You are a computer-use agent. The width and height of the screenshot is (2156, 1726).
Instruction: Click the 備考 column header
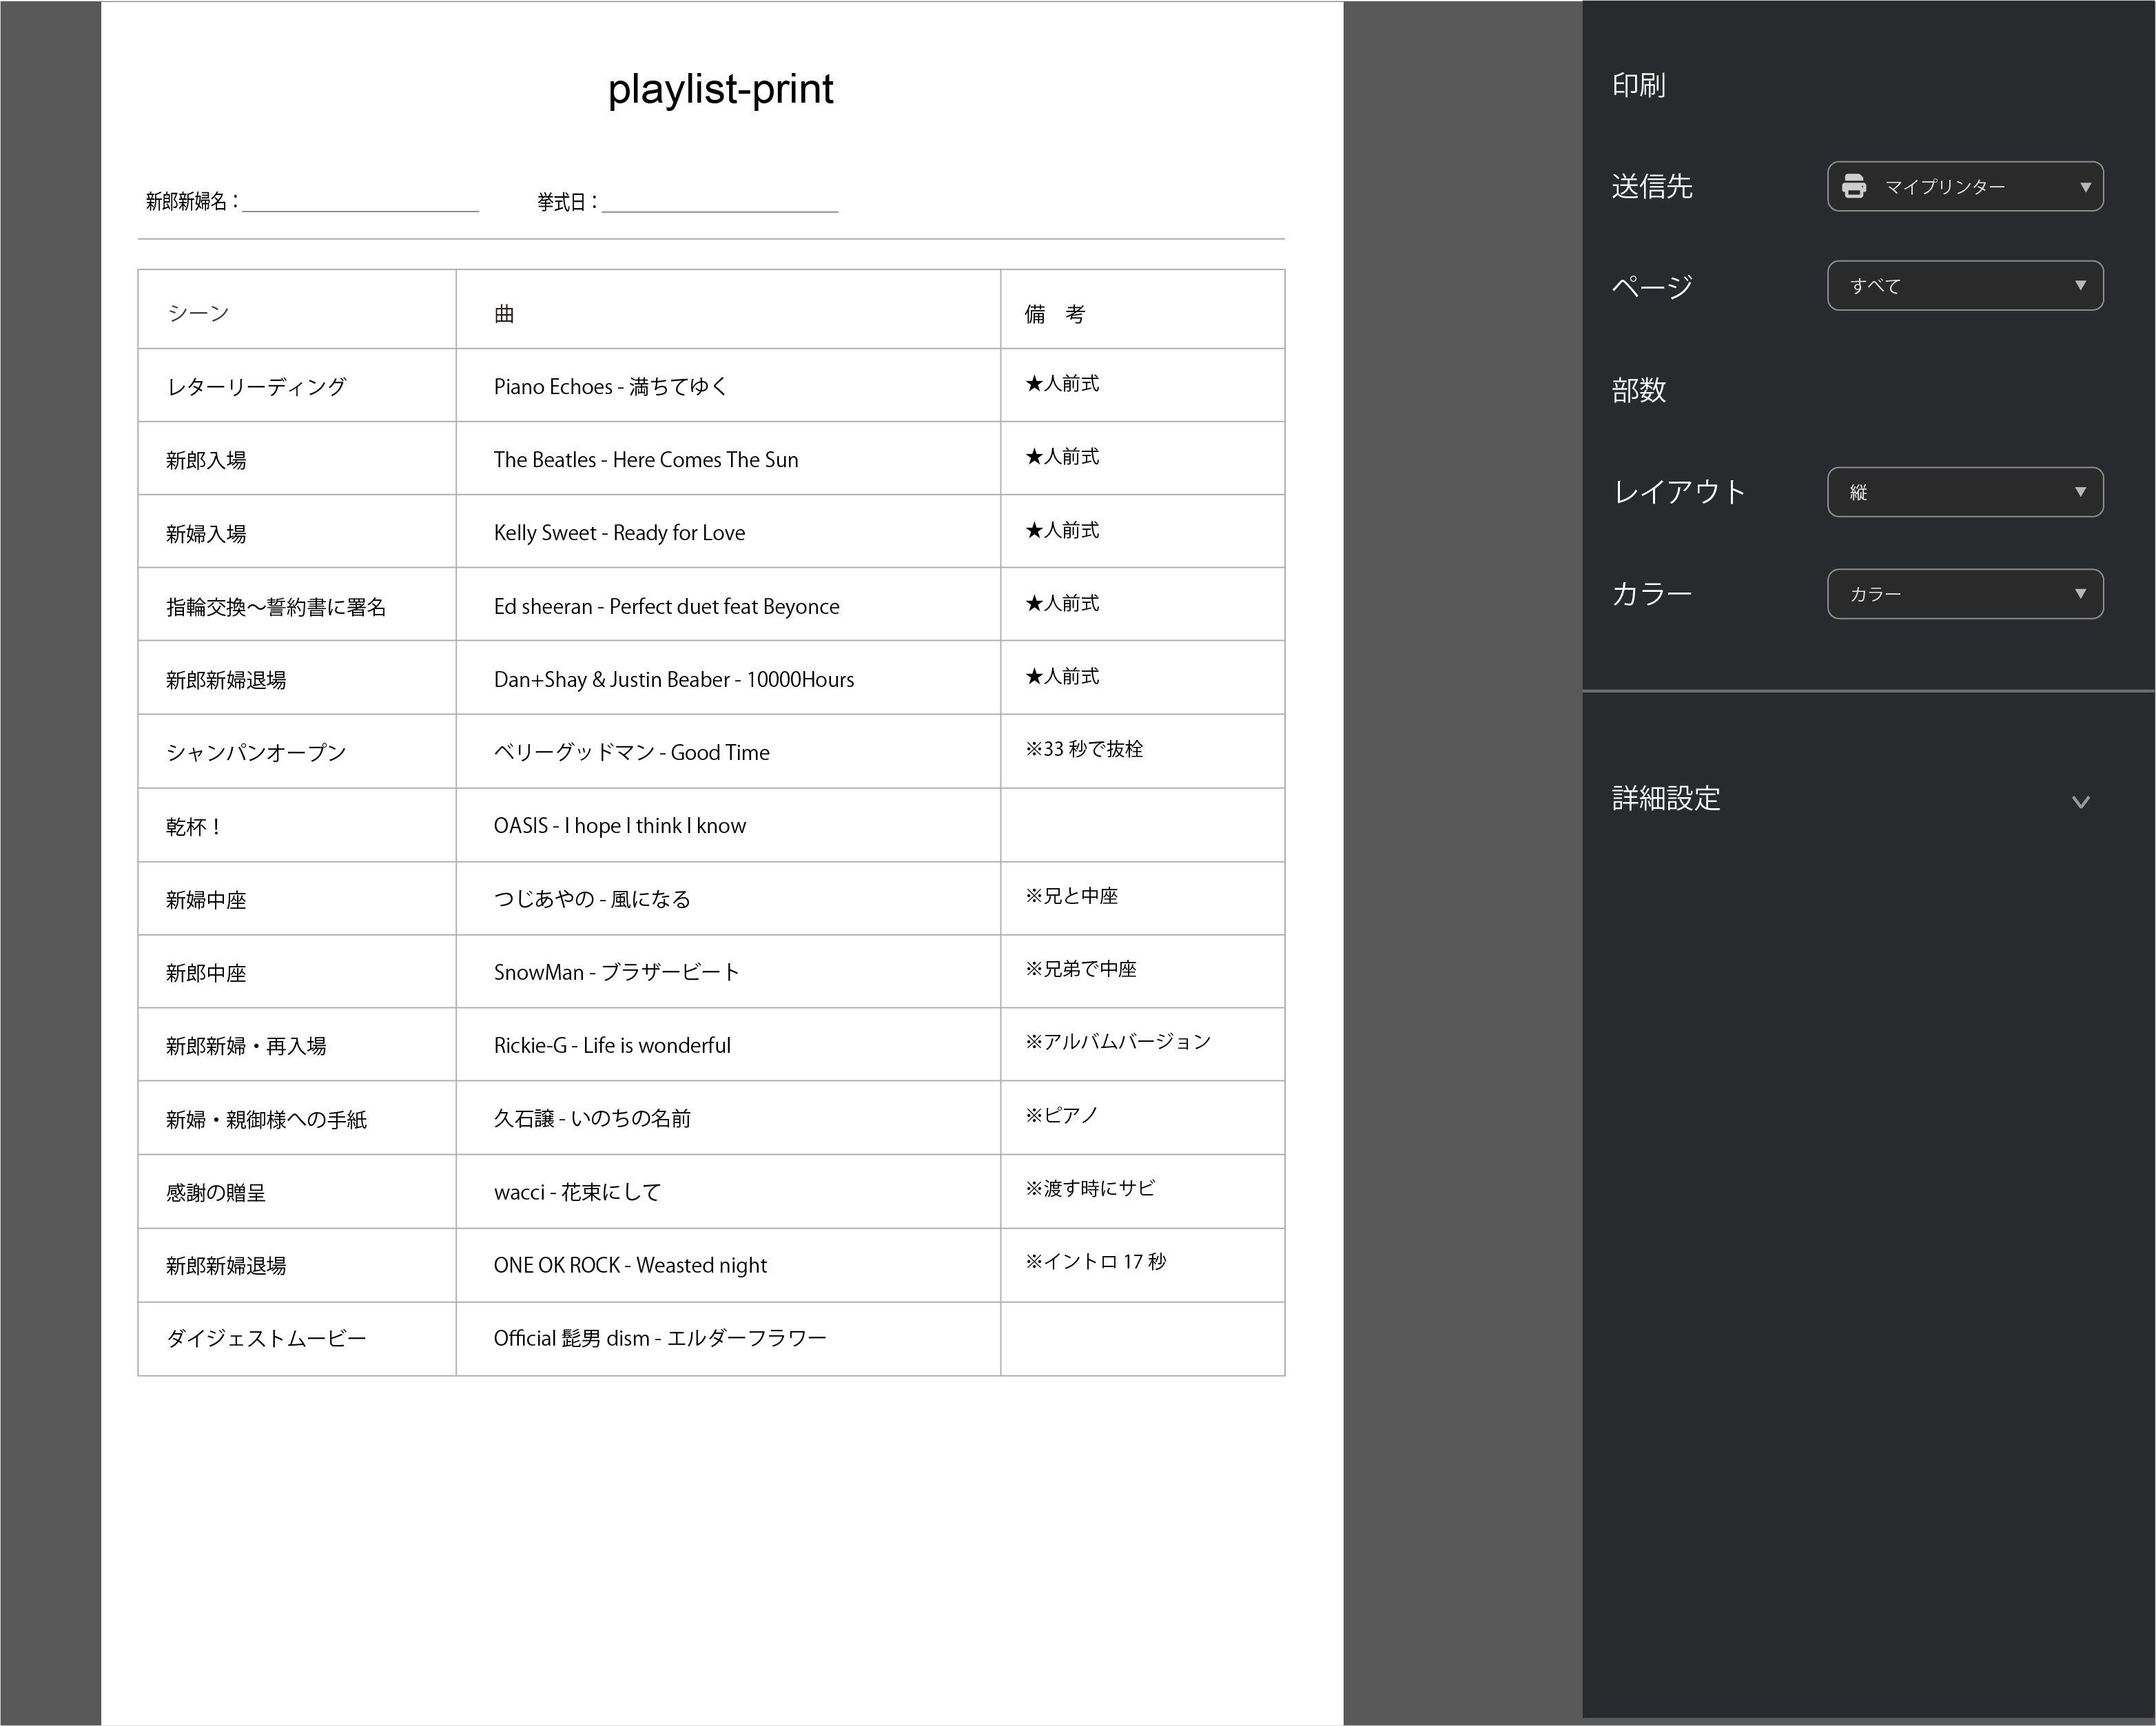1055,314
